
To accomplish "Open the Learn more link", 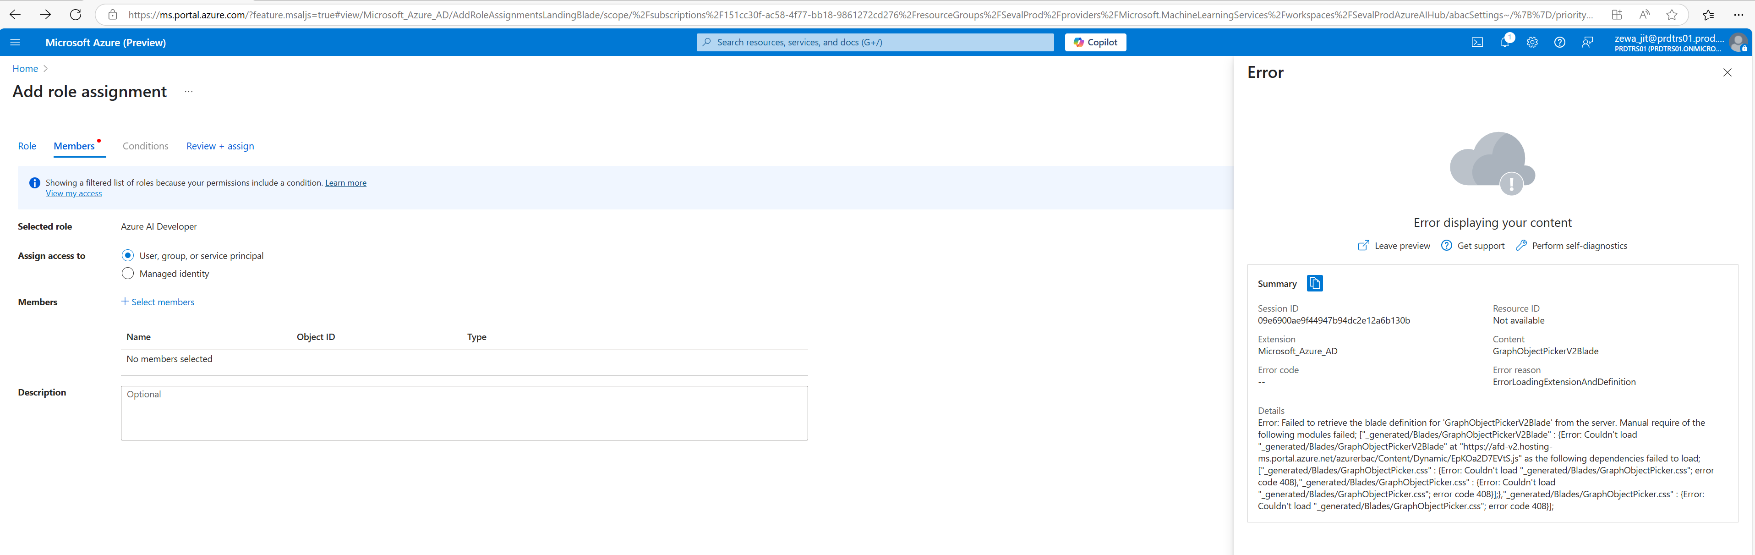I will pos(345,183).
